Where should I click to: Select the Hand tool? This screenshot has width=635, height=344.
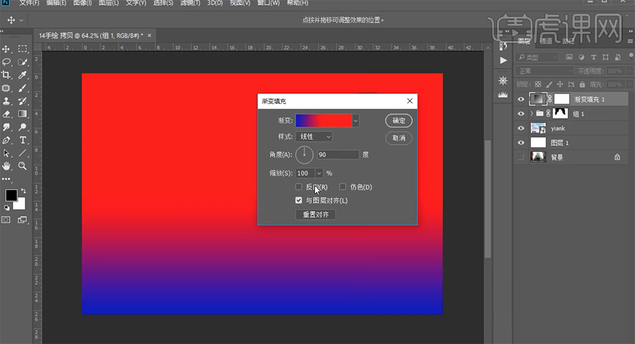(x=6, y=166)
